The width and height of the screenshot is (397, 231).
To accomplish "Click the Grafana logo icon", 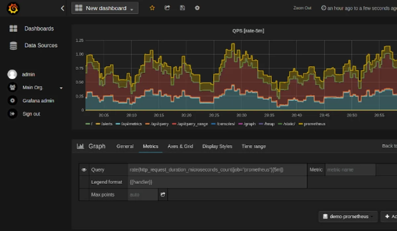I will pyautogui.click(x=13, y=9).
